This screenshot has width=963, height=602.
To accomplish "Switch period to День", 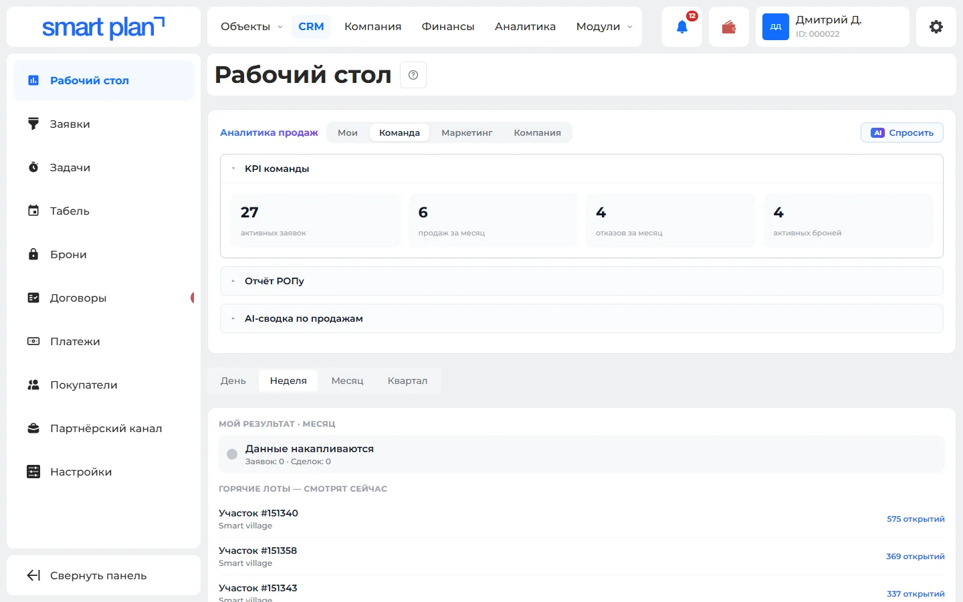I will [x=233, y=381].
